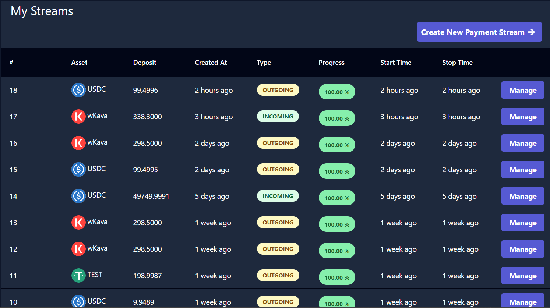Click Manage for stream 18
Viewport: 550px width, 308px height.
coord(522,90)
